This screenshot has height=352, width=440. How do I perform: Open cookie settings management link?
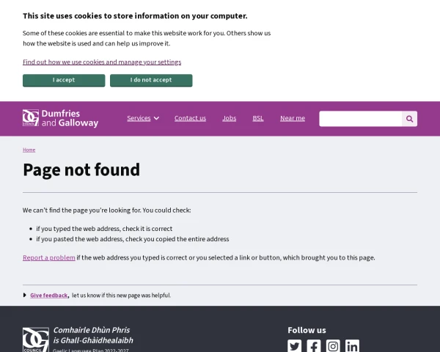(102, 62)
